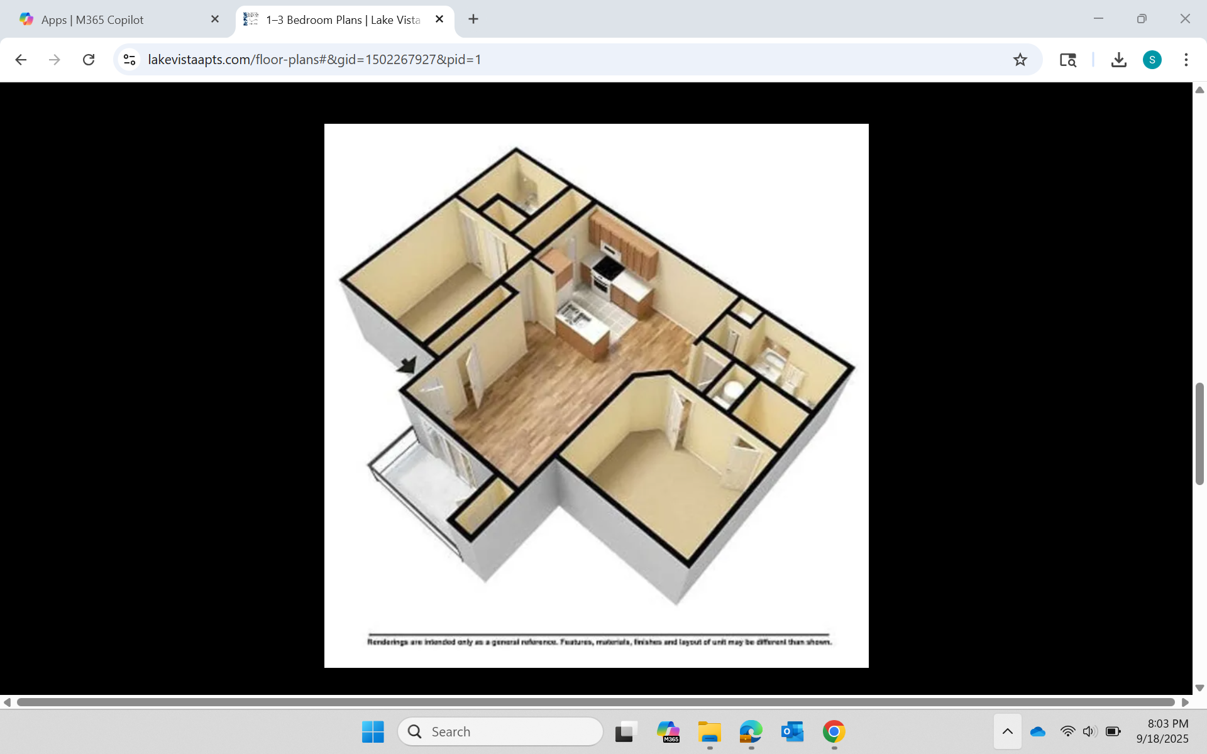The image size is (1207, 754).
Task: Show hidden system tray icons
Action: tap(1007, 731)
